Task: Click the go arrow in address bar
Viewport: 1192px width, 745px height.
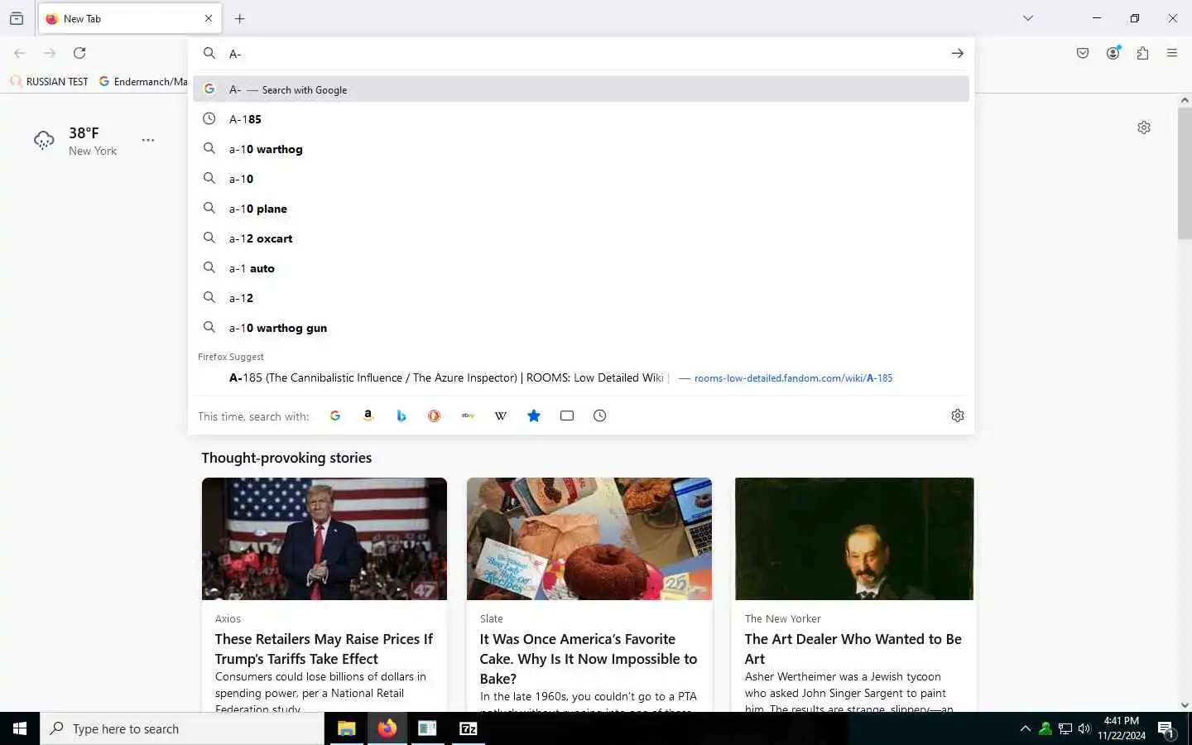Action: pos(958,53)
